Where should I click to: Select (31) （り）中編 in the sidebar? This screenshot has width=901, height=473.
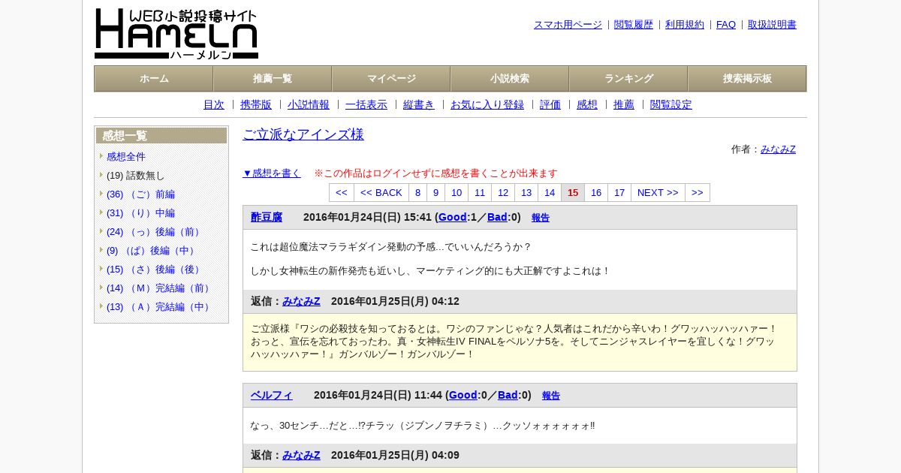coord(140,213)
